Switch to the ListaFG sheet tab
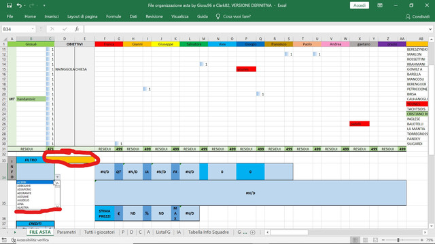Screen dimensions: 435x244 (163, 232)
